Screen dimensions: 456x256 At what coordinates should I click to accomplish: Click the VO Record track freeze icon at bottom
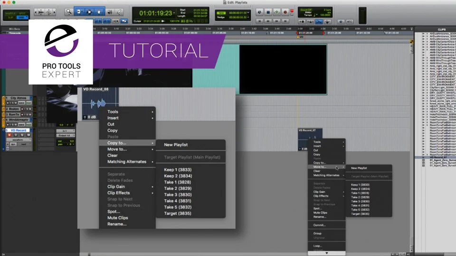pyautogui.click(x=8, y=149)
